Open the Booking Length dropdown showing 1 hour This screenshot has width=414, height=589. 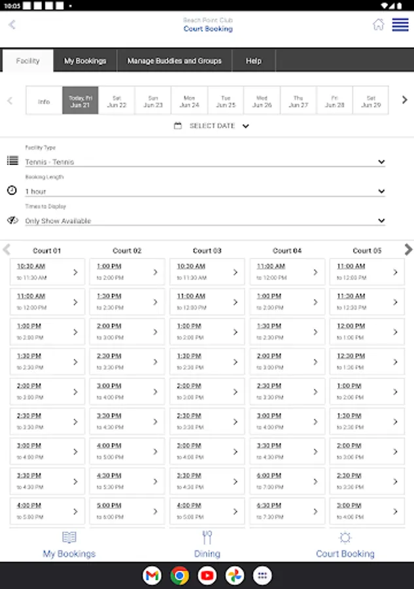[x=203, y=191]
